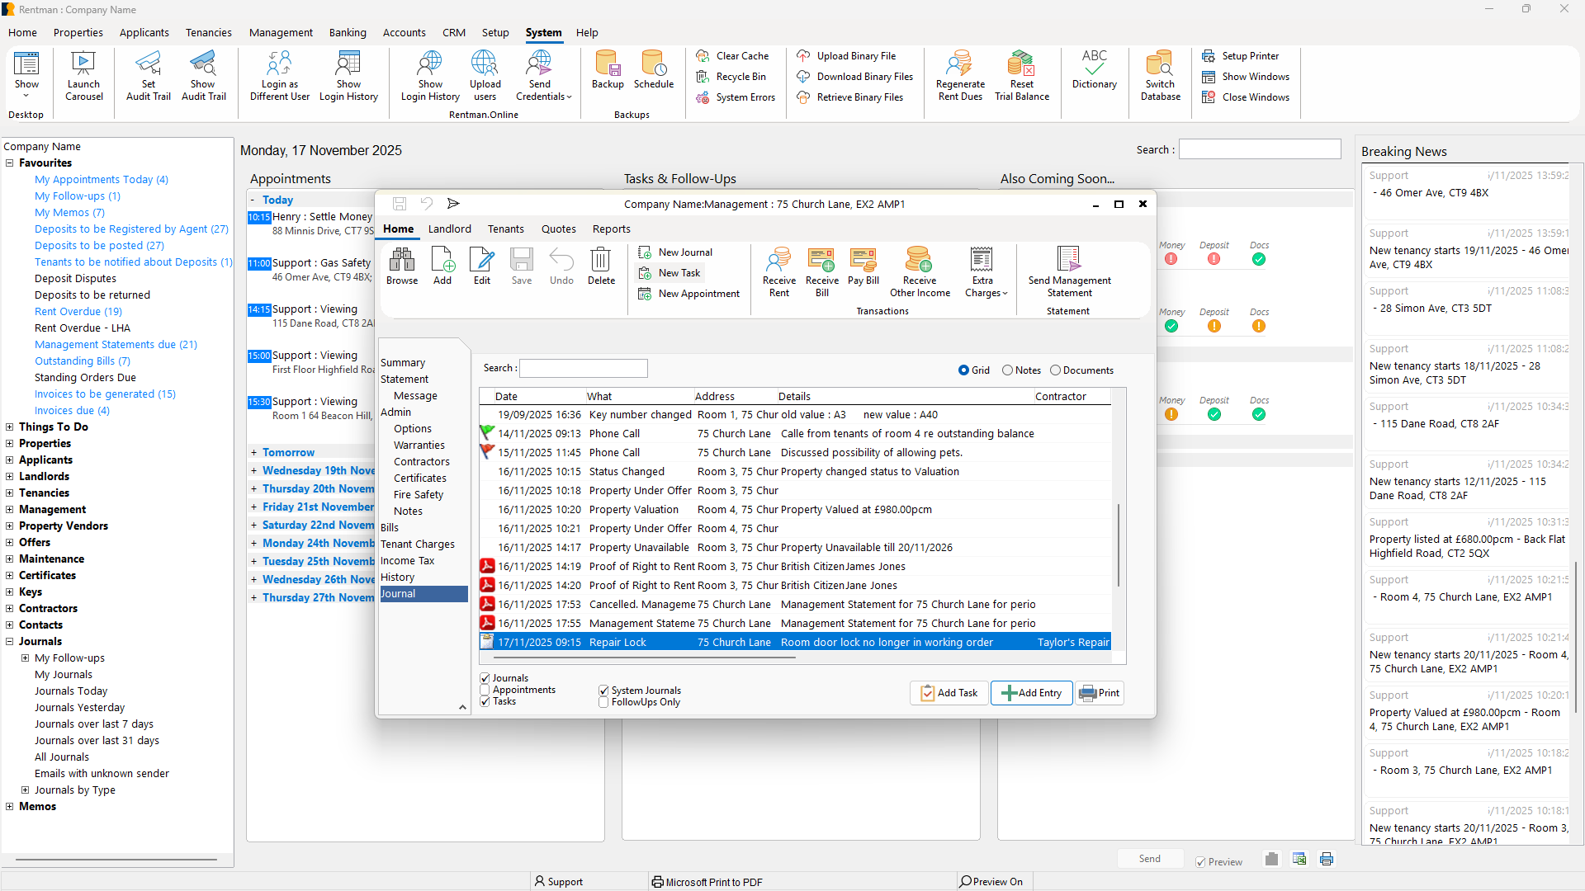
Task: Open the Dictionary tool
Action: click(1094, 64)
